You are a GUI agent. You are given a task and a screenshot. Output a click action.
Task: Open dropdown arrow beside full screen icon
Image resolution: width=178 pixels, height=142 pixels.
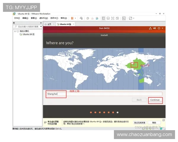(133, 18)
